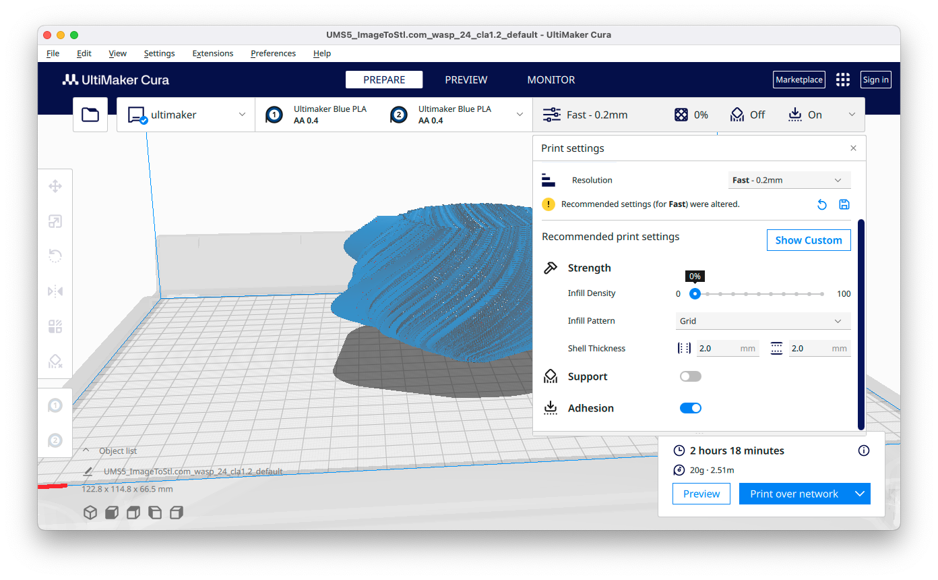The height and width of the screenshot is (580, 938).
Task: Open Per Model Settings tool
Action: click(55, 327)
